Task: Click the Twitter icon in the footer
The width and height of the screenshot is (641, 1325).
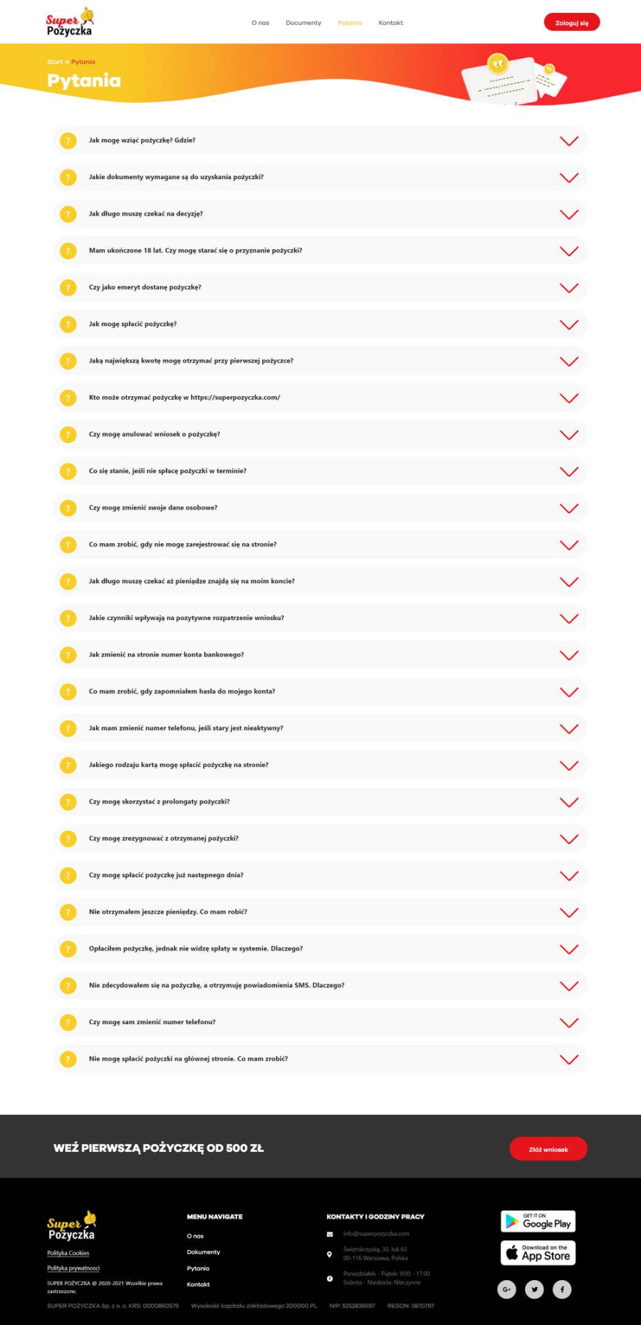Action: (x=534, y=1289)
